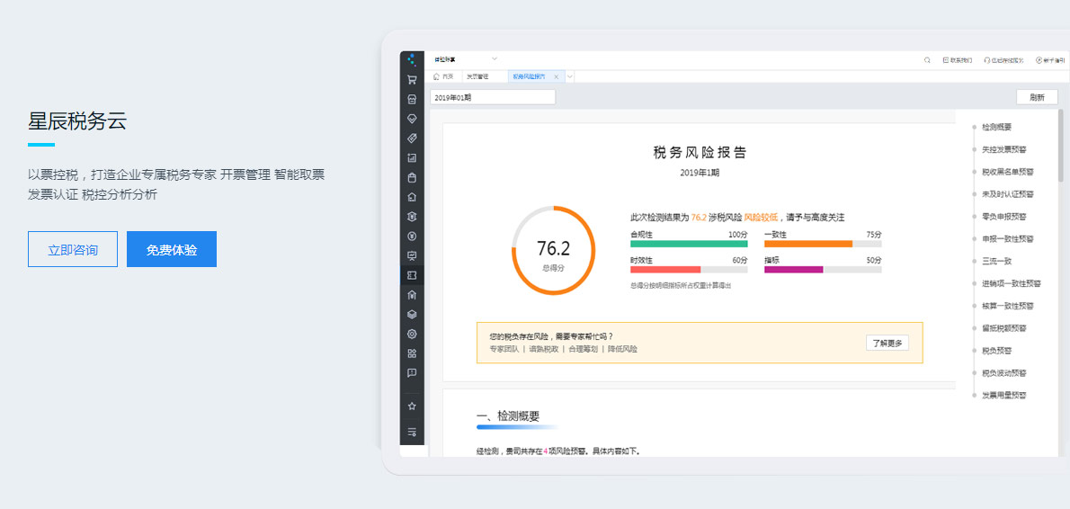Open the stacked layers sidebar icon
The image size is (1070, 509).
(412, 315)
